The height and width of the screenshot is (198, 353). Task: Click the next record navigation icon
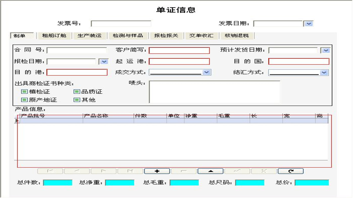[104, 171]
